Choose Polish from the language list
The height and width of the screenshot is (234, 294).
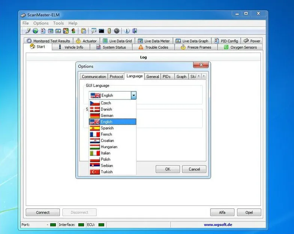pos(112,159)
